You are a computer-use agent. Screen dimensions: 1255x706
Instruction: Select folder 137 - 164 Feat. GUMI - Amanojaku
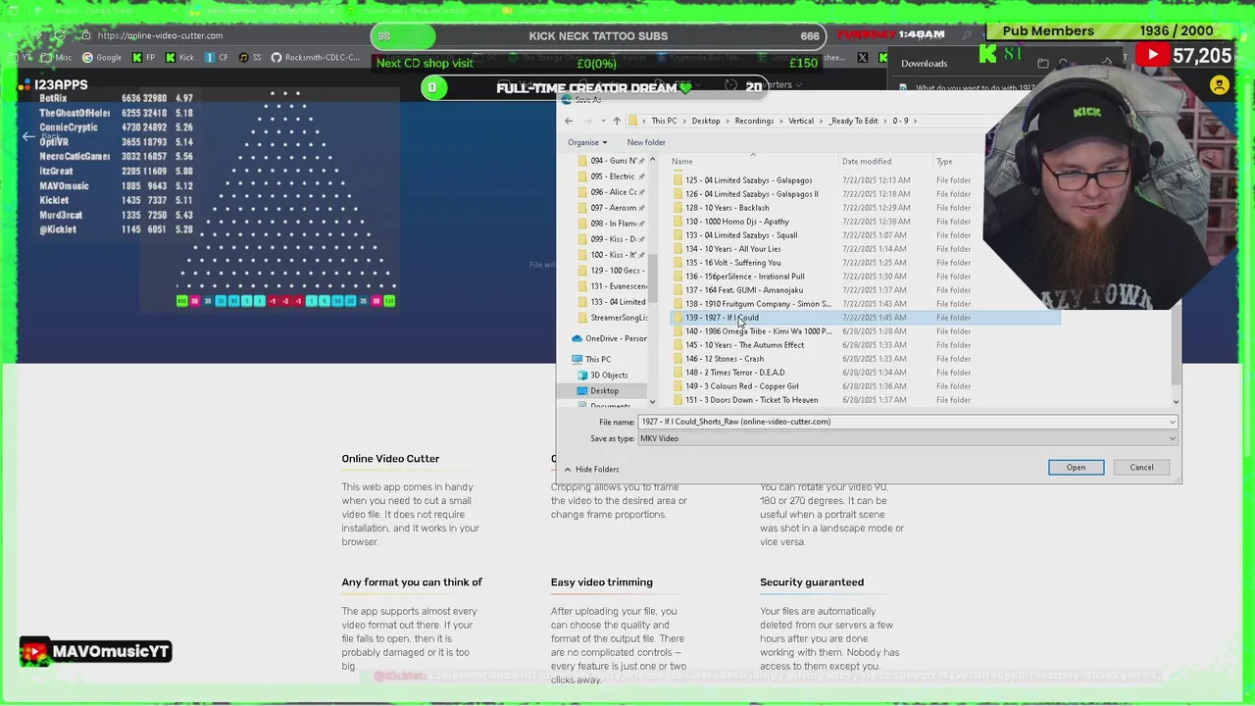click(743, 290)
